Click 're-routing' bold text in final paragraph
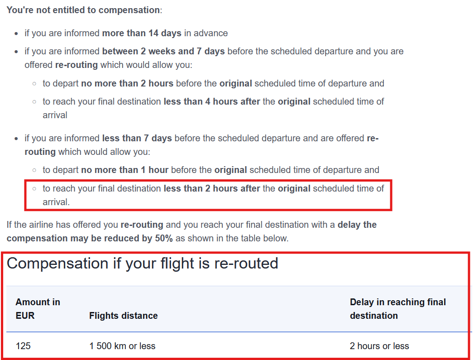474x360 pixels. coord(142,225)
